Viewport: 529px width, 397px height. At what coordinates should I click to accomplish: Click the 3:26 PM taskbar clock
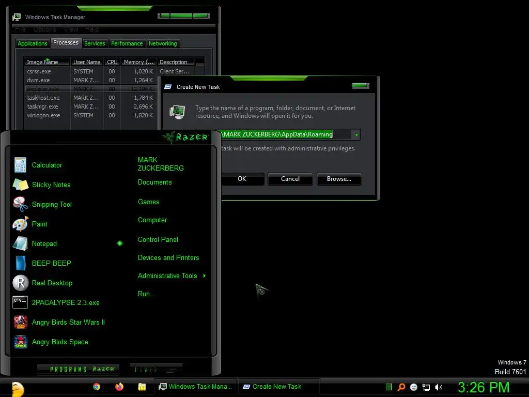(483, 388)
